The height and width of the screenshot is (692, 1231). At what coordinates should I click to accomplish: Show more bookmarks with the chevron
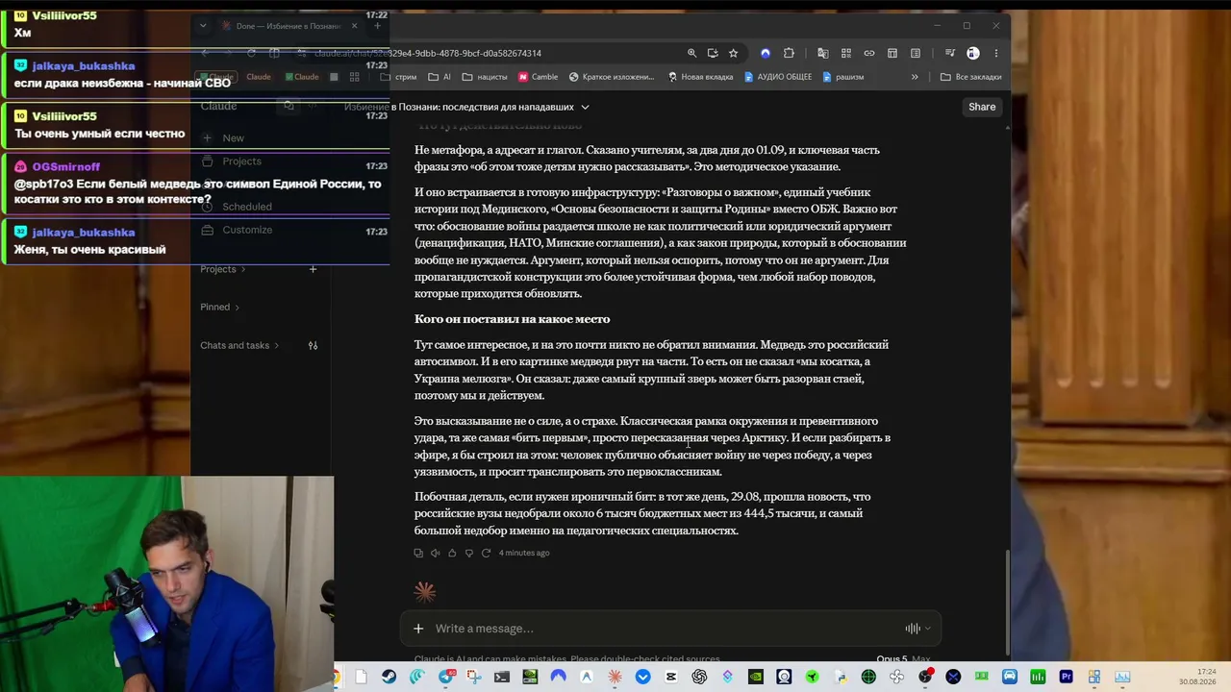(x=915, y=77)
